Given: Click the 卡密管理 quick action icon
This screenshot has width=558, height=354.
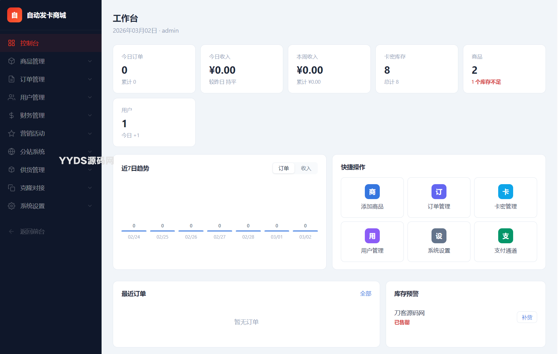Looking at the screenshot, I should pyautogui.click(x=505, y=192).
